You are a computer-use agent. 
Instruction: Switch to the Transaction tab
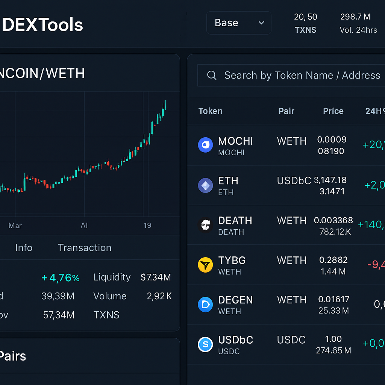tap(84, 247)
